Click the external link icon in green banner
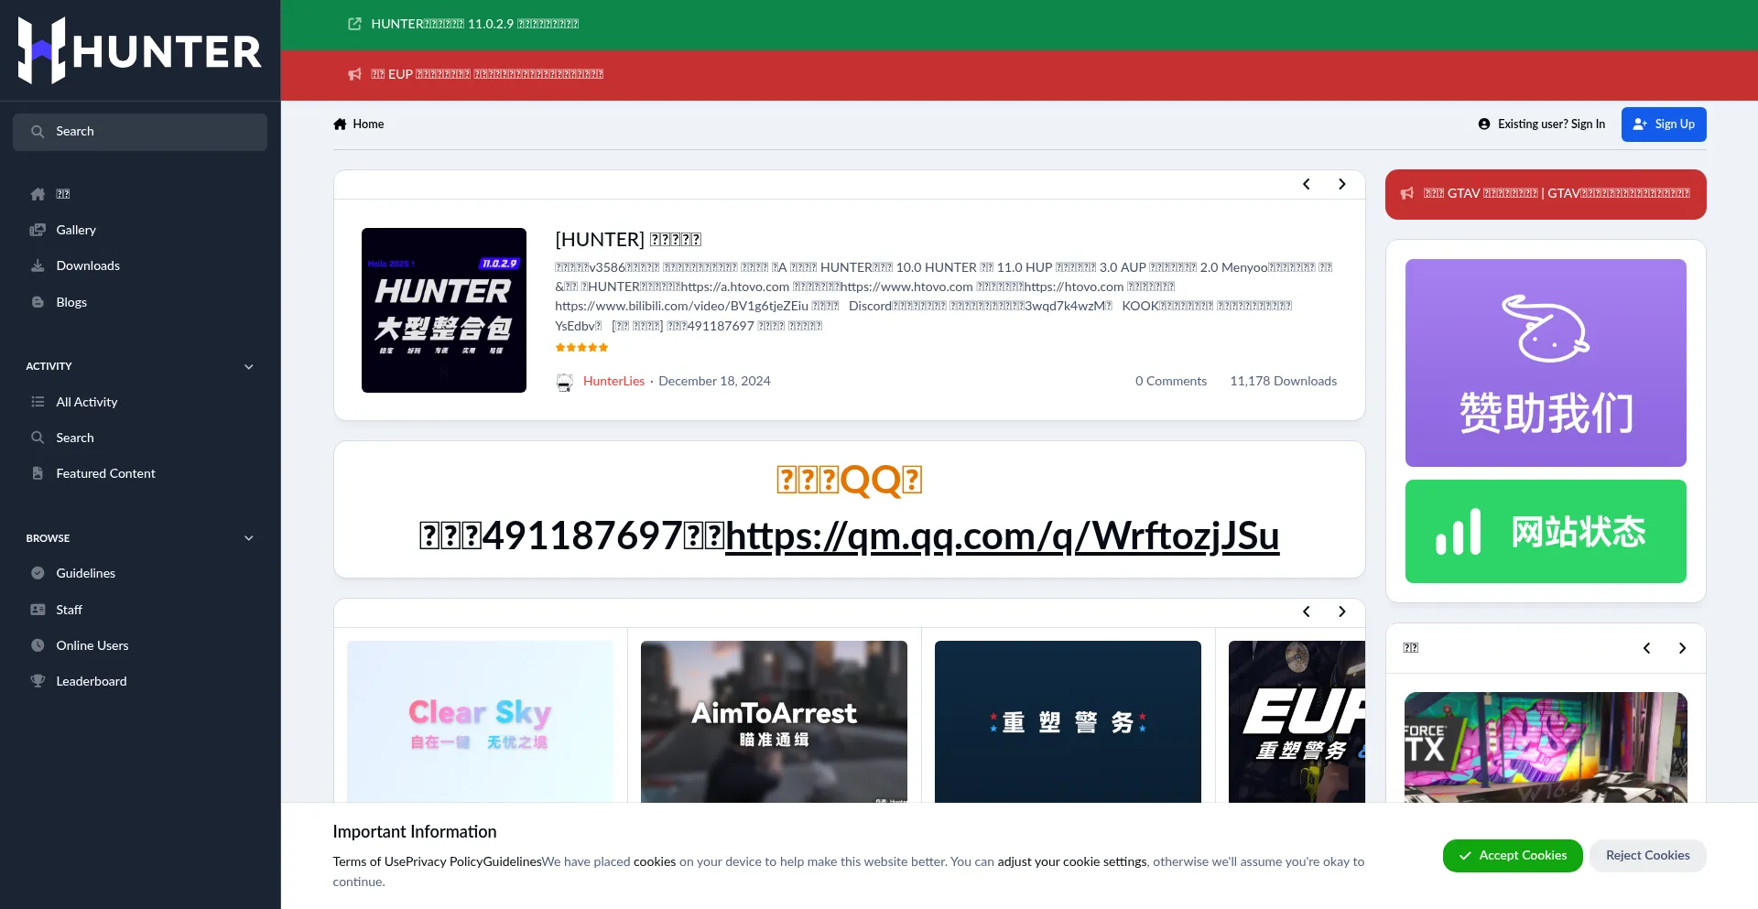The image size is (1758, 909). tap(354, 24)
